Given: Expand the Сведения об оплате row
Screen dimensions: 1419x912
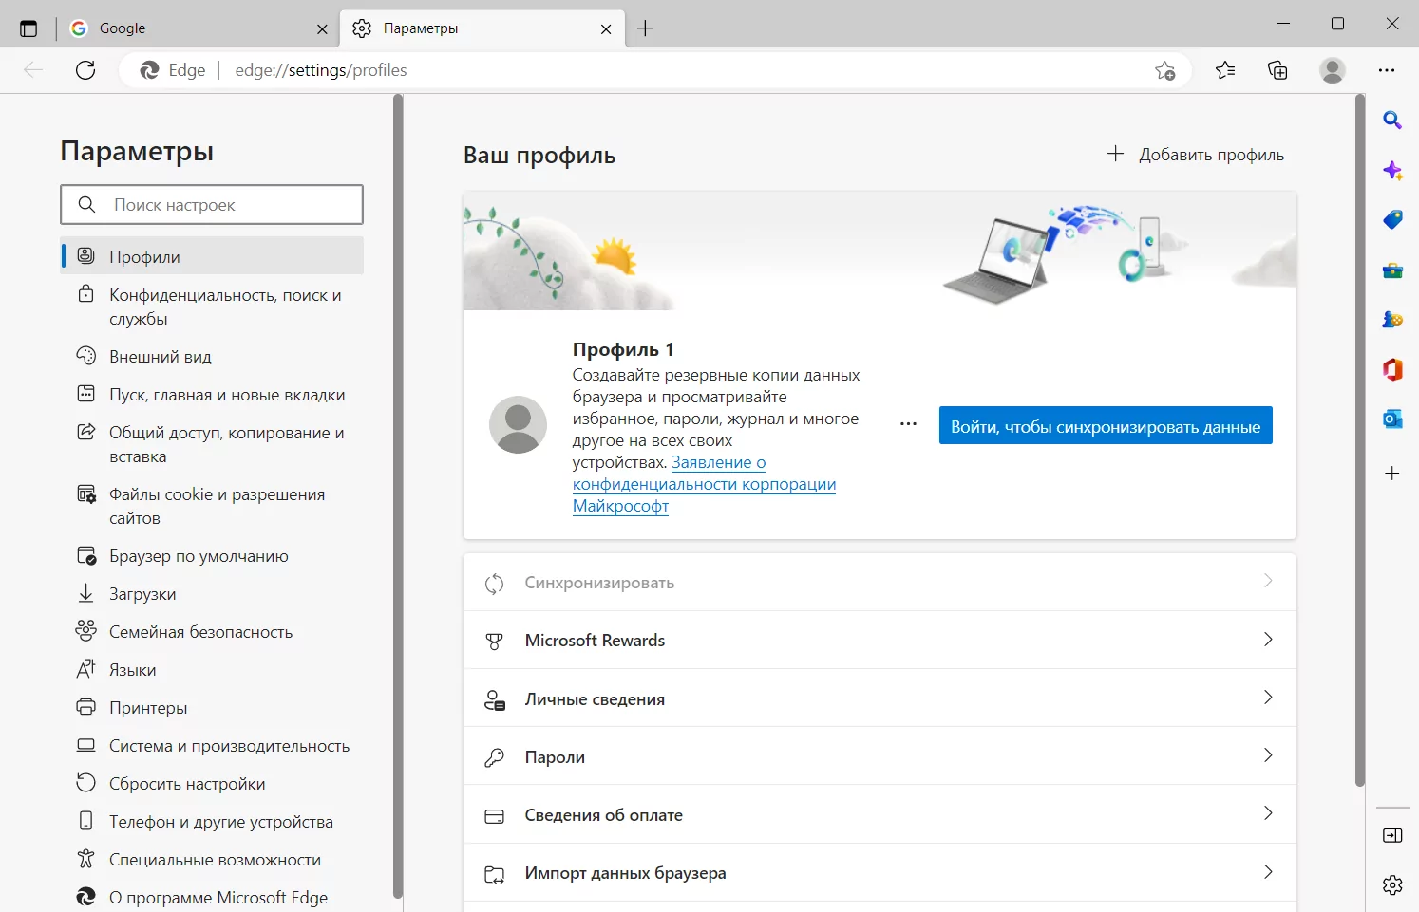Looking at the screenshot, I should [880, 814].
